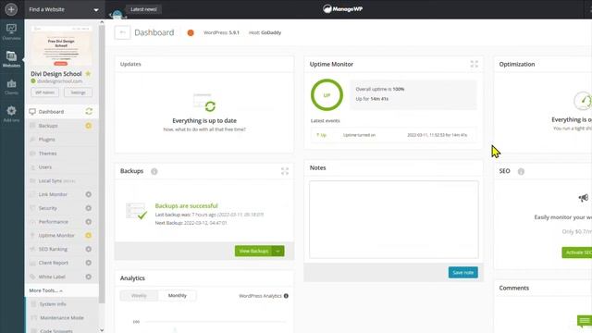
Task: Select Backups in the site menu
Action: click(48, 126)
